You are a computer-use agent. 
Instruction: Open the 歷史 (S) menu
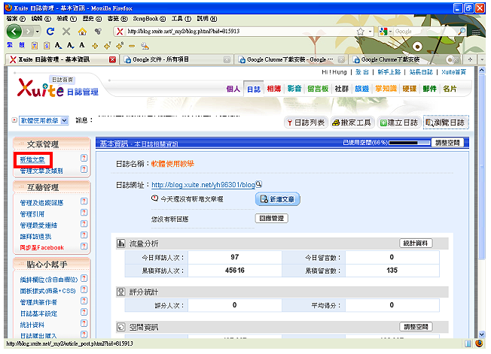(92, 19)
